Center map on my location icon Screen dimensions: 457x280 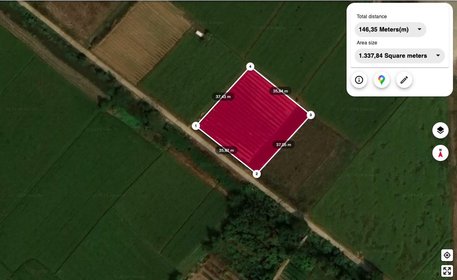point(447,255)
